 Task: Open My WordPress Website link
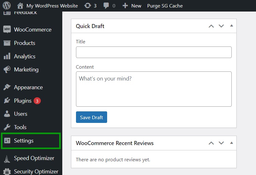coord(52,6)
